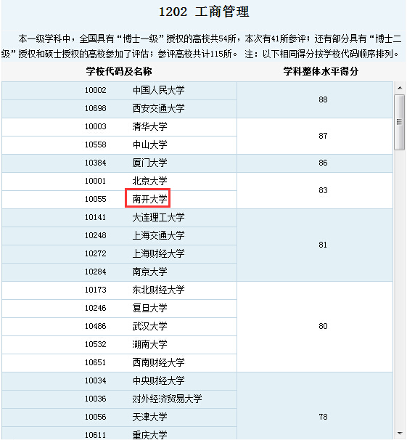Click school code 10001

[x=96, y=181]
